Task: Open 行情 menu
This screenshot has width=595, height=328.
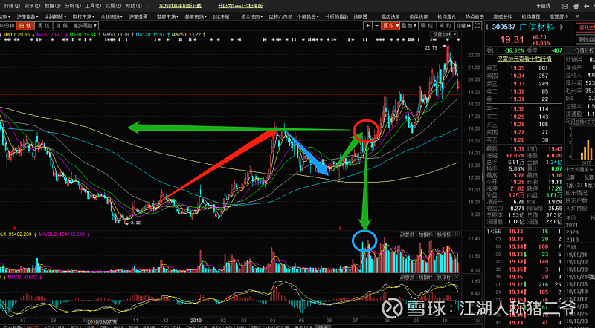Action: pyautogui.click(x=12, y=6)
